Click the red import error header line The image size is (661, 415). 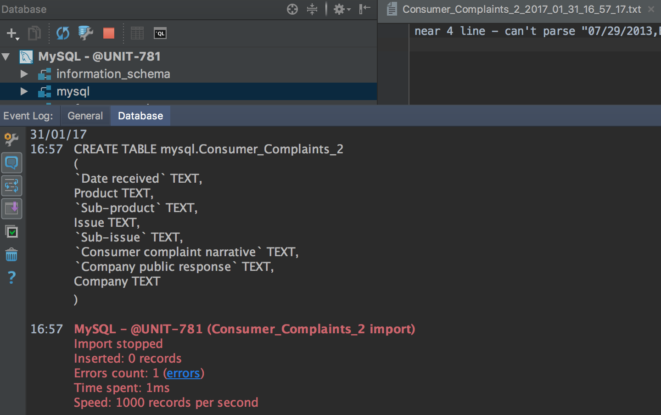point(245,329)
